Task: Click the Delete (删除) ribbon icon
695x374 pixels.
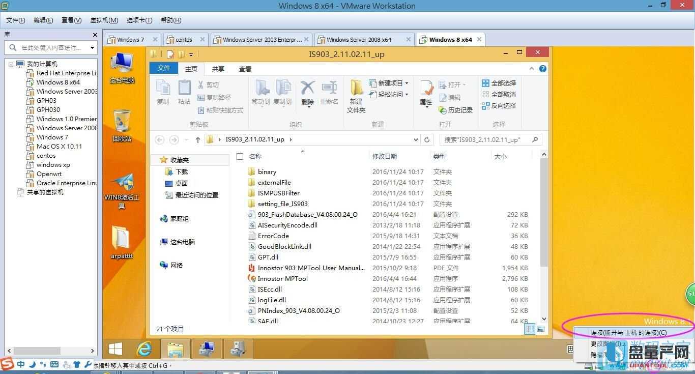Action: [307, 92]
